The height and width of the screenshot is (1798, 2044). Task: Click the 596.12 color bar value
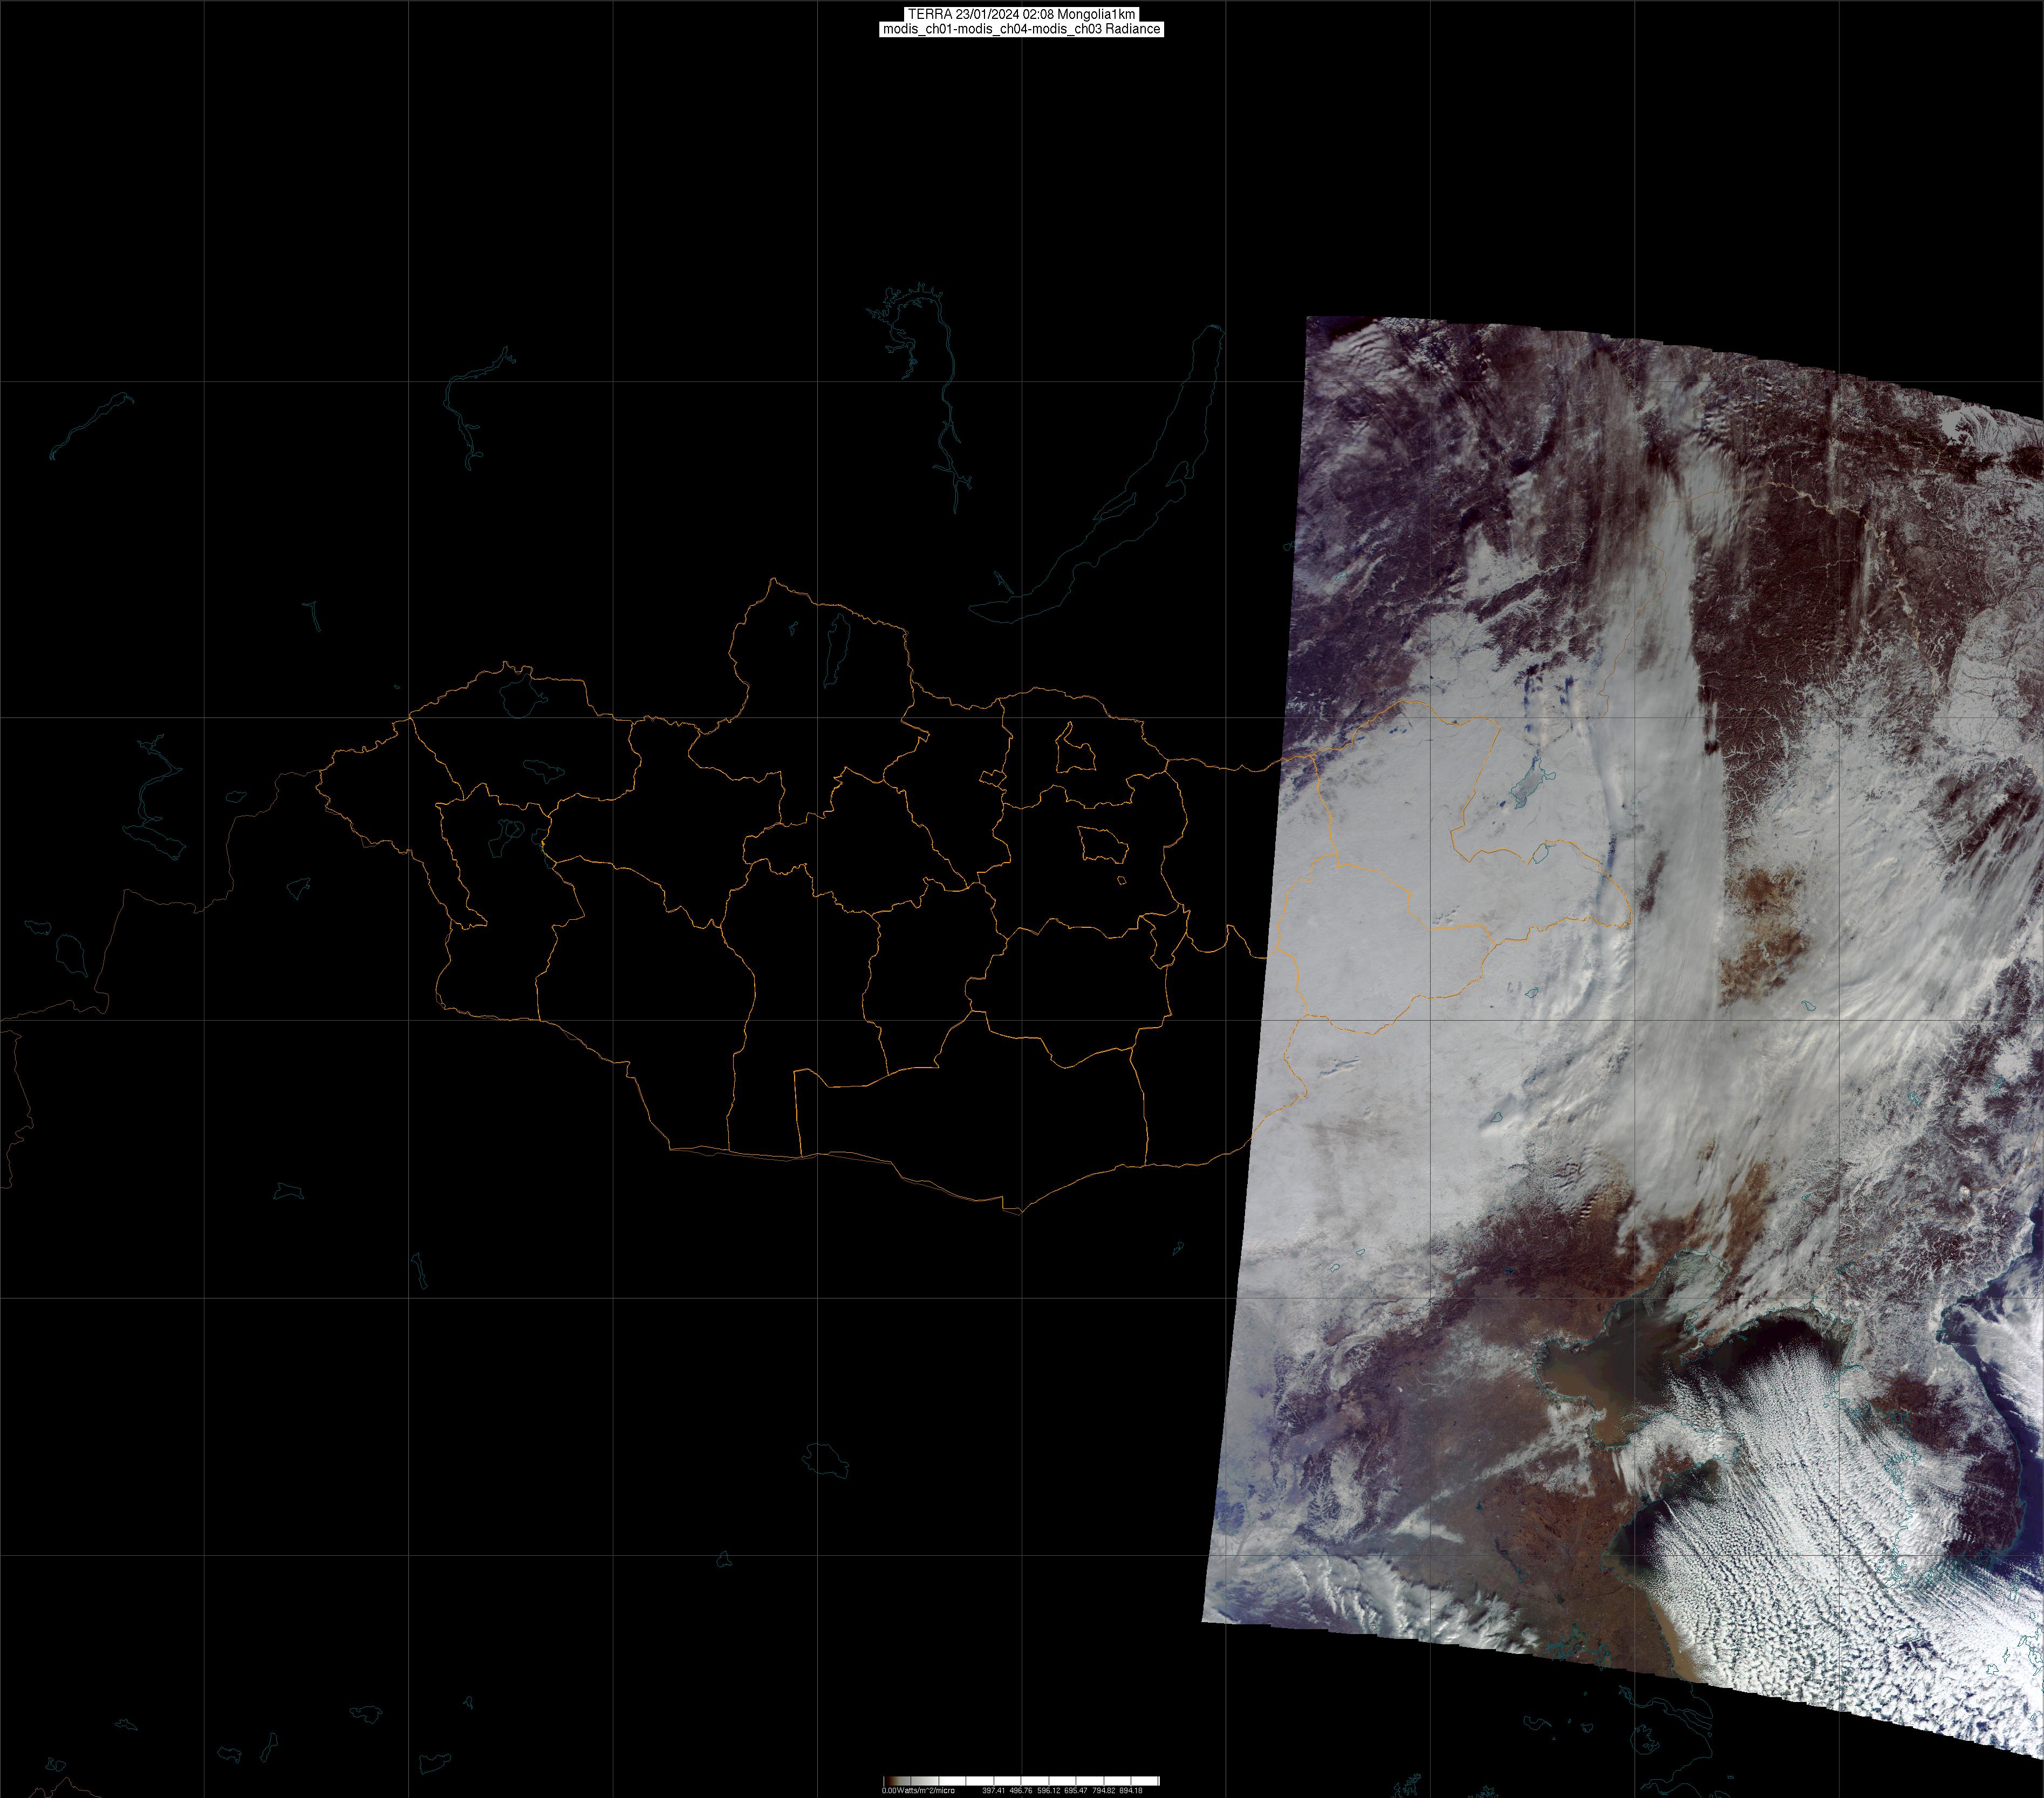point(1048,1790)
